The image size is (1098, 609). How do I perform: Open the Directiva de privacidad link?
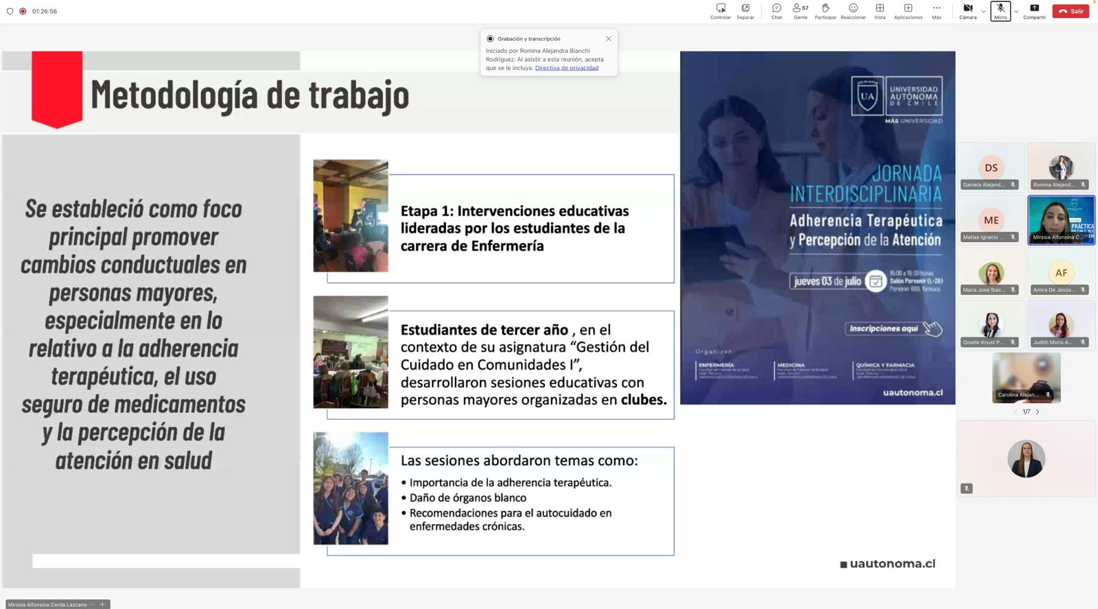pos(567,68)
